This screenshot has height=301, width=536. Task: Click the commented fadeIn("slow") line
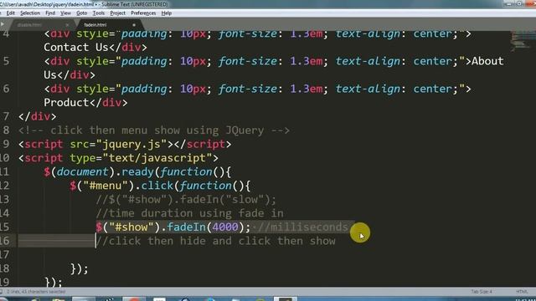point(186,199)
